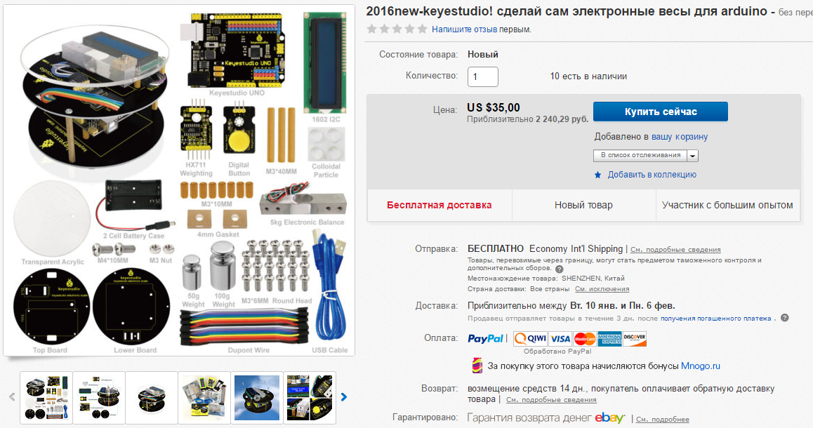Open the watch list dropdown arrow

(693, 156)
